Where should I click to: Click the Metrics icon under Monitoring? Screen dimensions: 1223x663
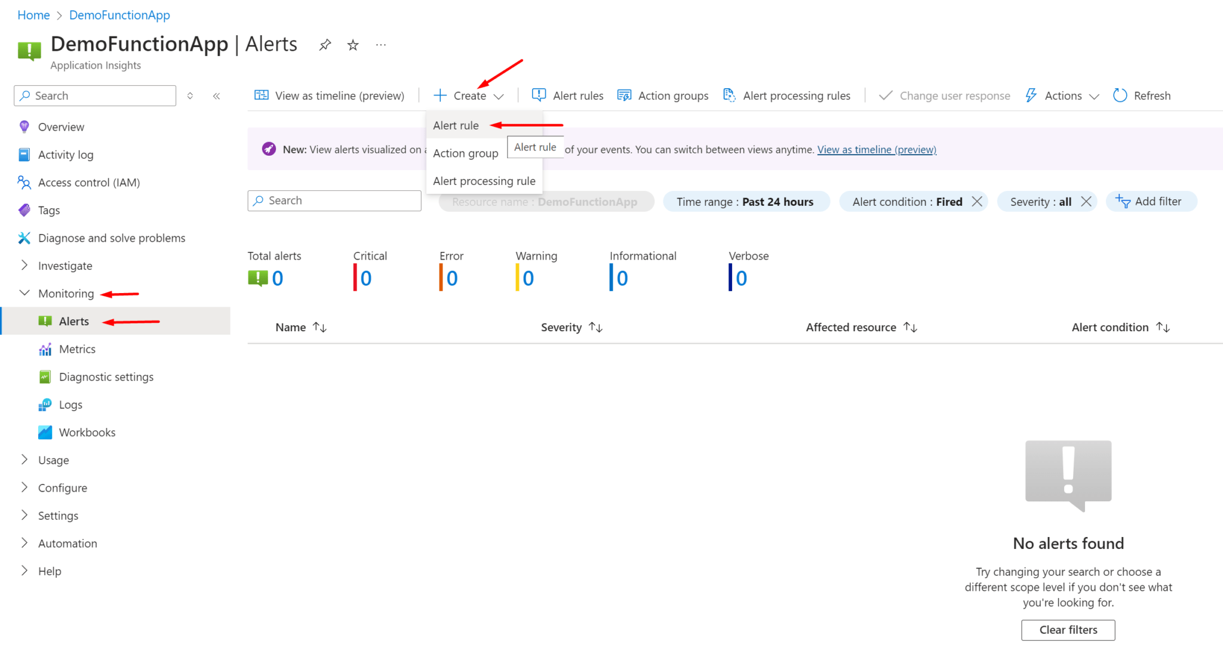tap(45, 349)
